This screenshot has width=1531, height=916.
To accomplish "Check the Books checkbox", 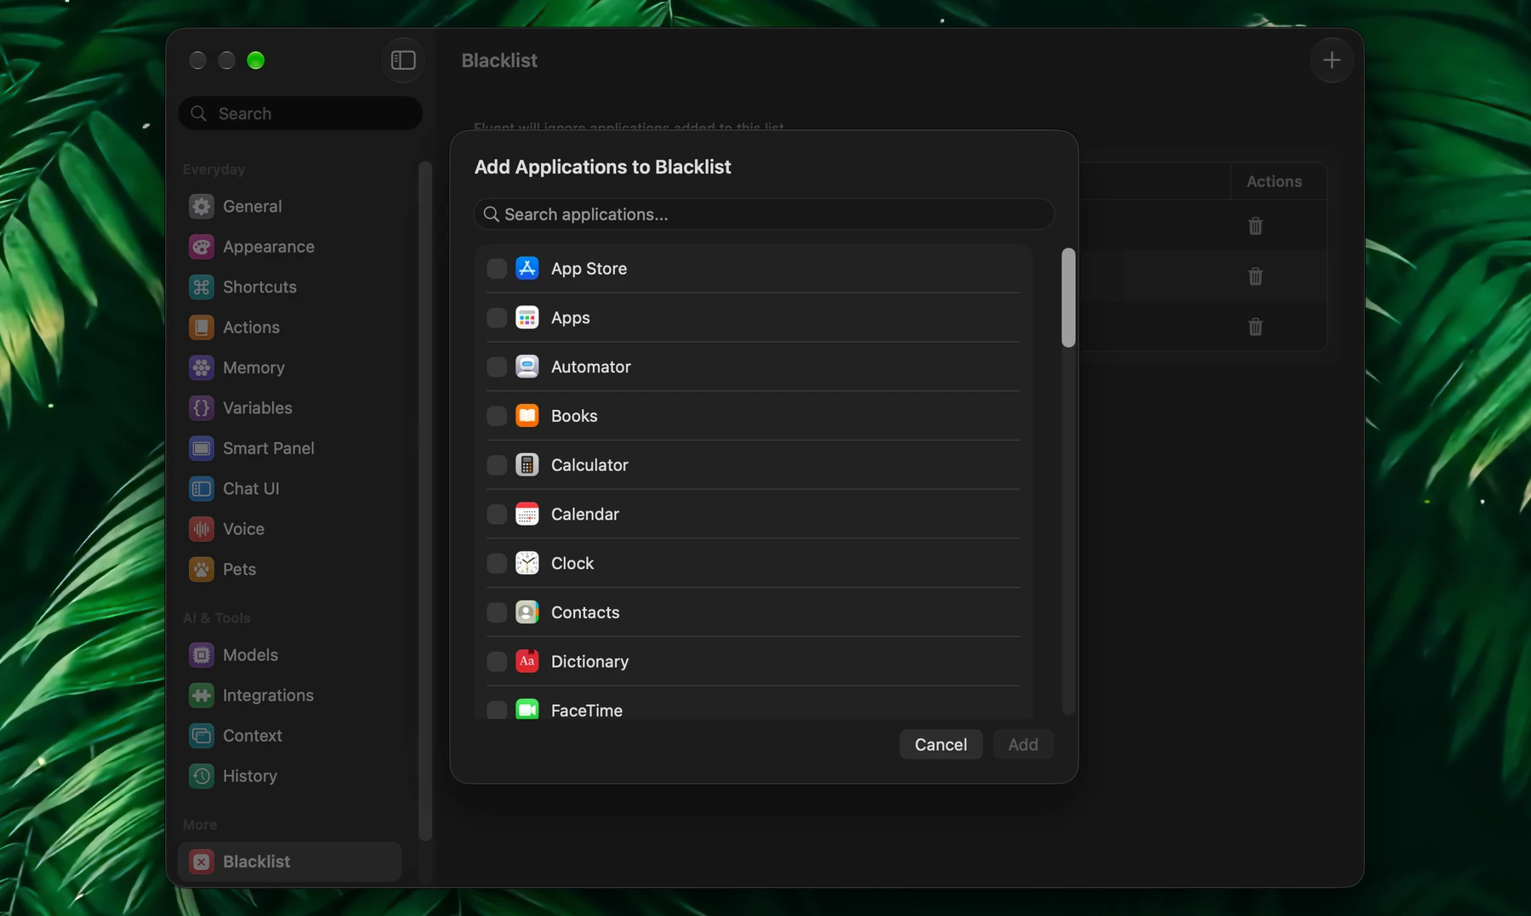I will pyautogui.click(x=497, y=416).
